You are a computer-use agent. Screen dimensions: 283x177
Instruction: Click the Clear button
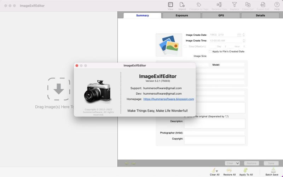(x=230, y=163)
